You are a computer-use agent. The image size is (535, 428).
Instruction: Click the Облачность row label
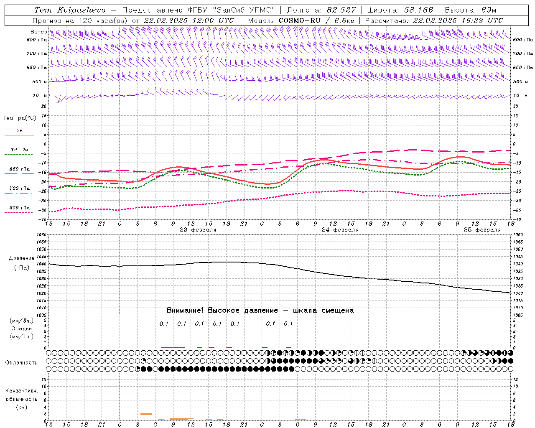(21, 362)
